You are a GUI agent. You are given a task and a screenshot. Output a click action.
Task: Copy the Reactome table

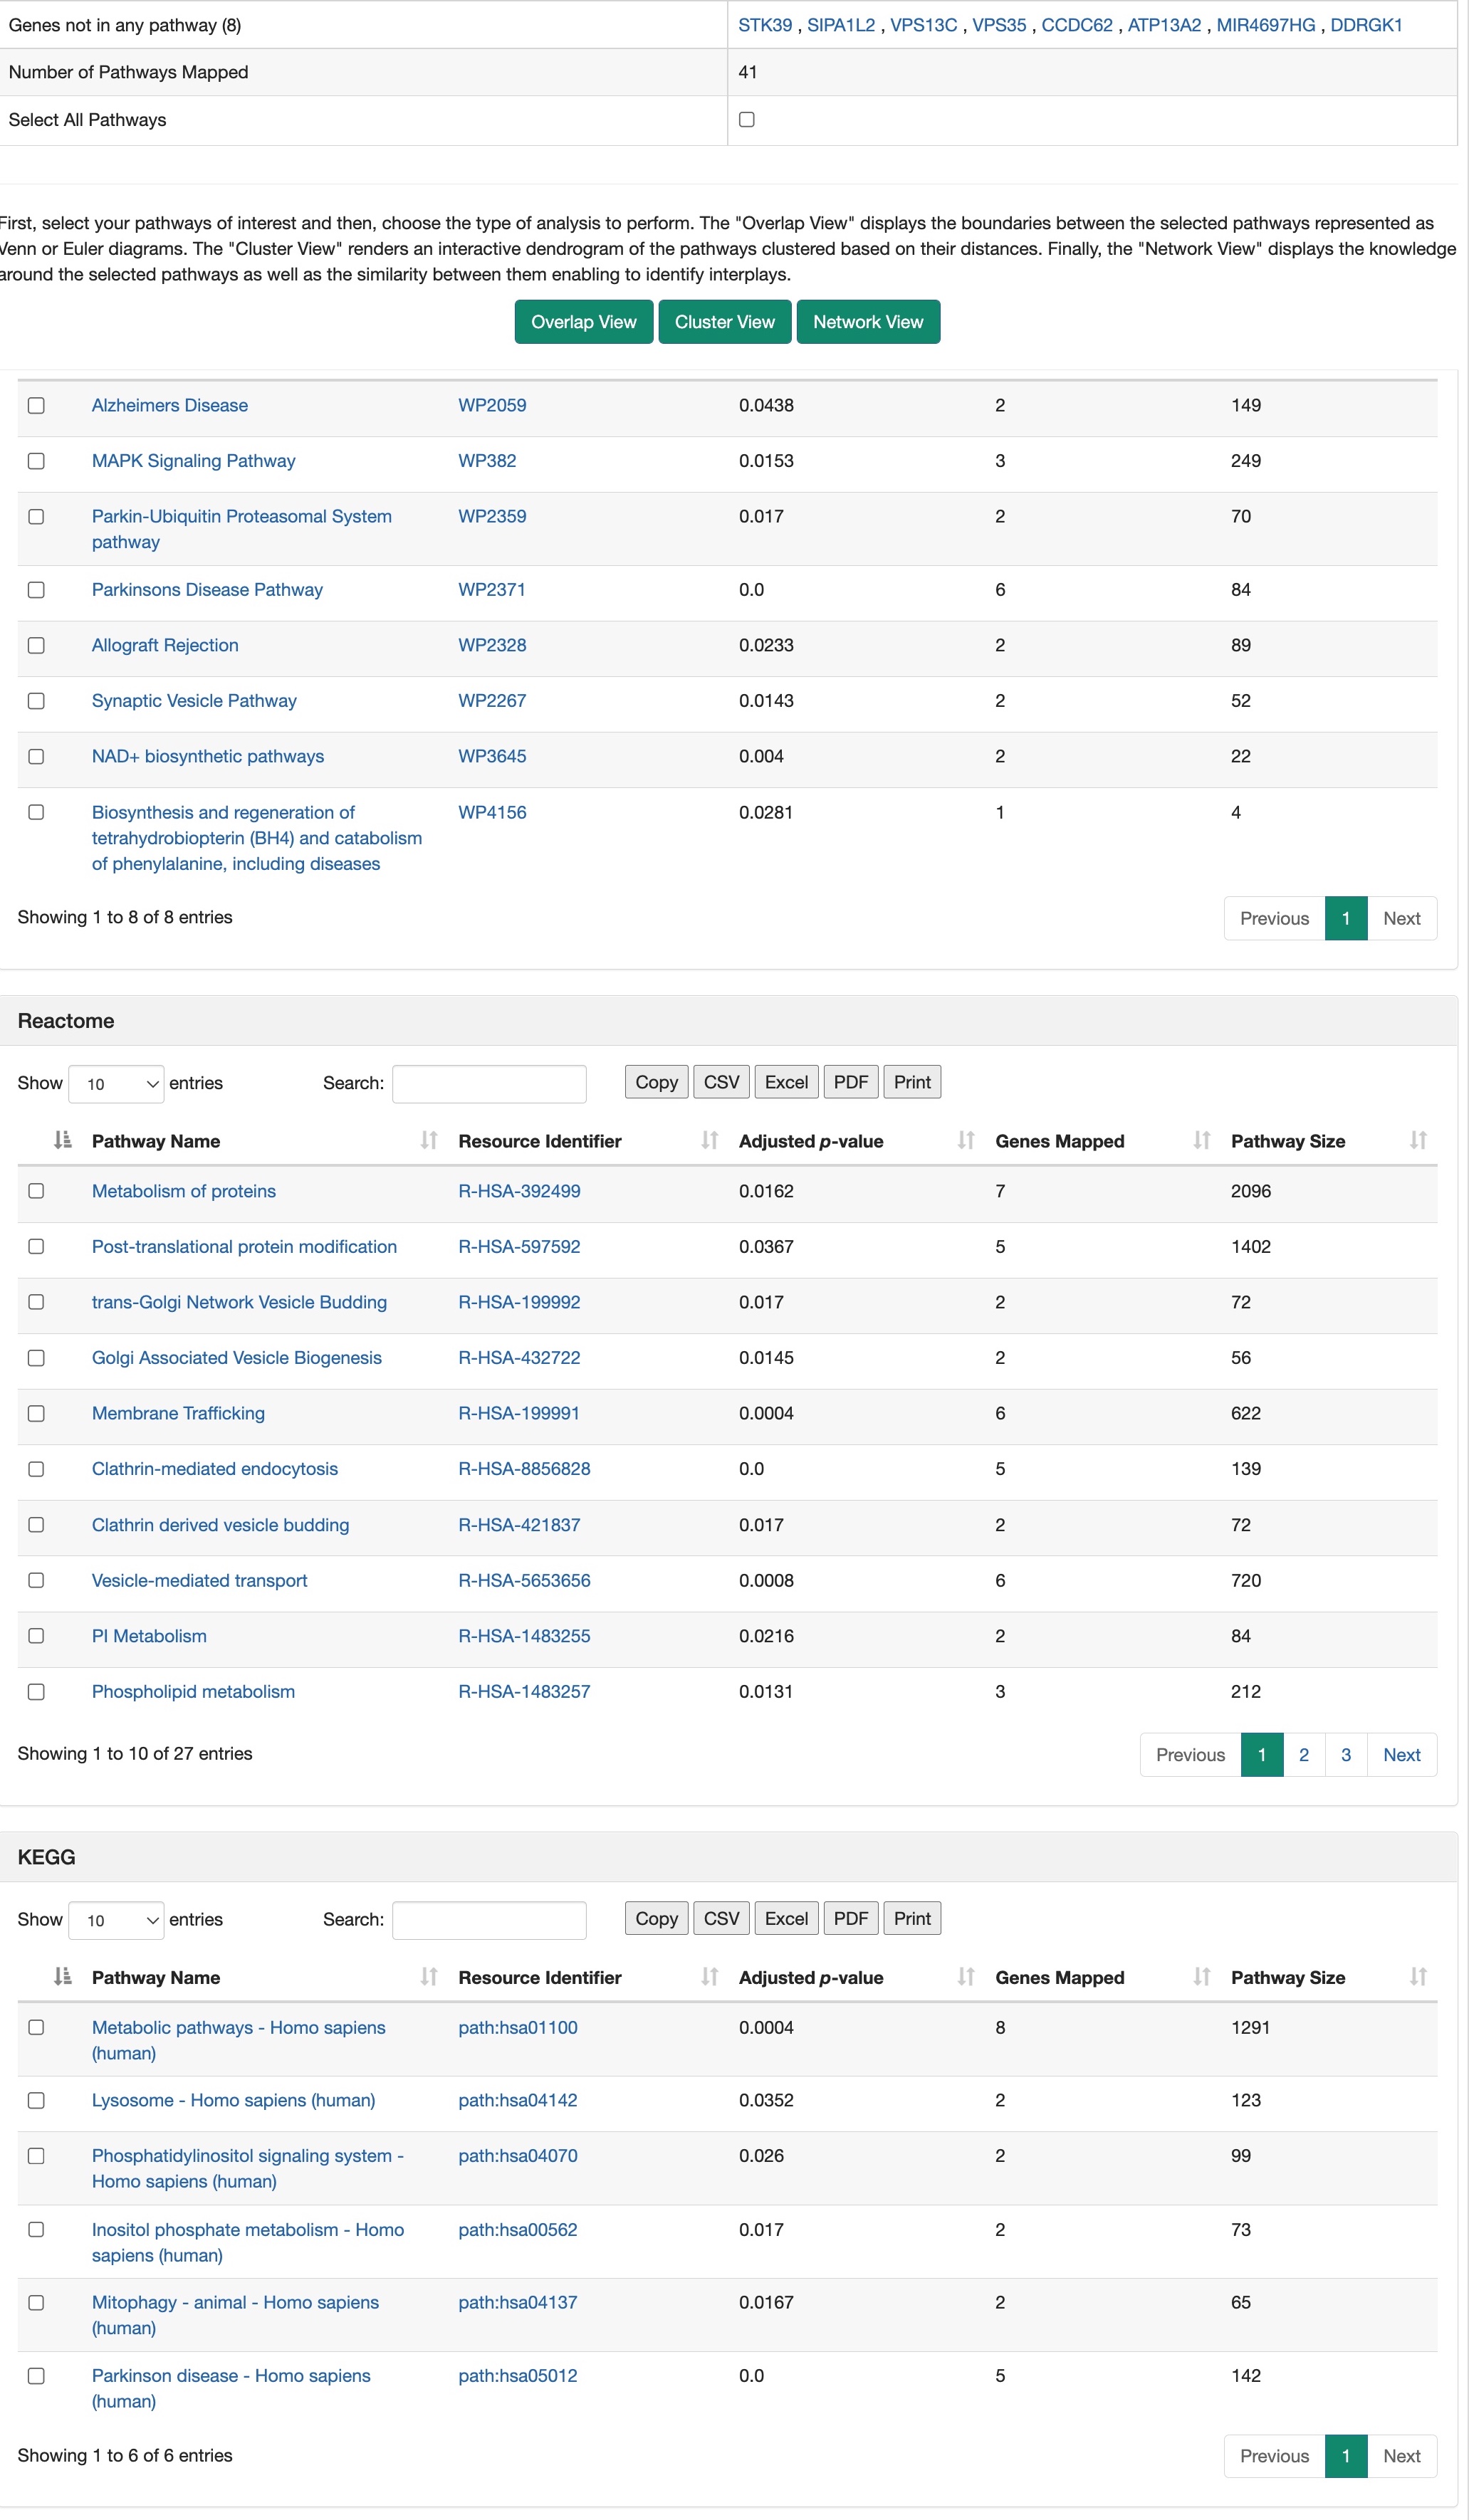coord(657,1082)
